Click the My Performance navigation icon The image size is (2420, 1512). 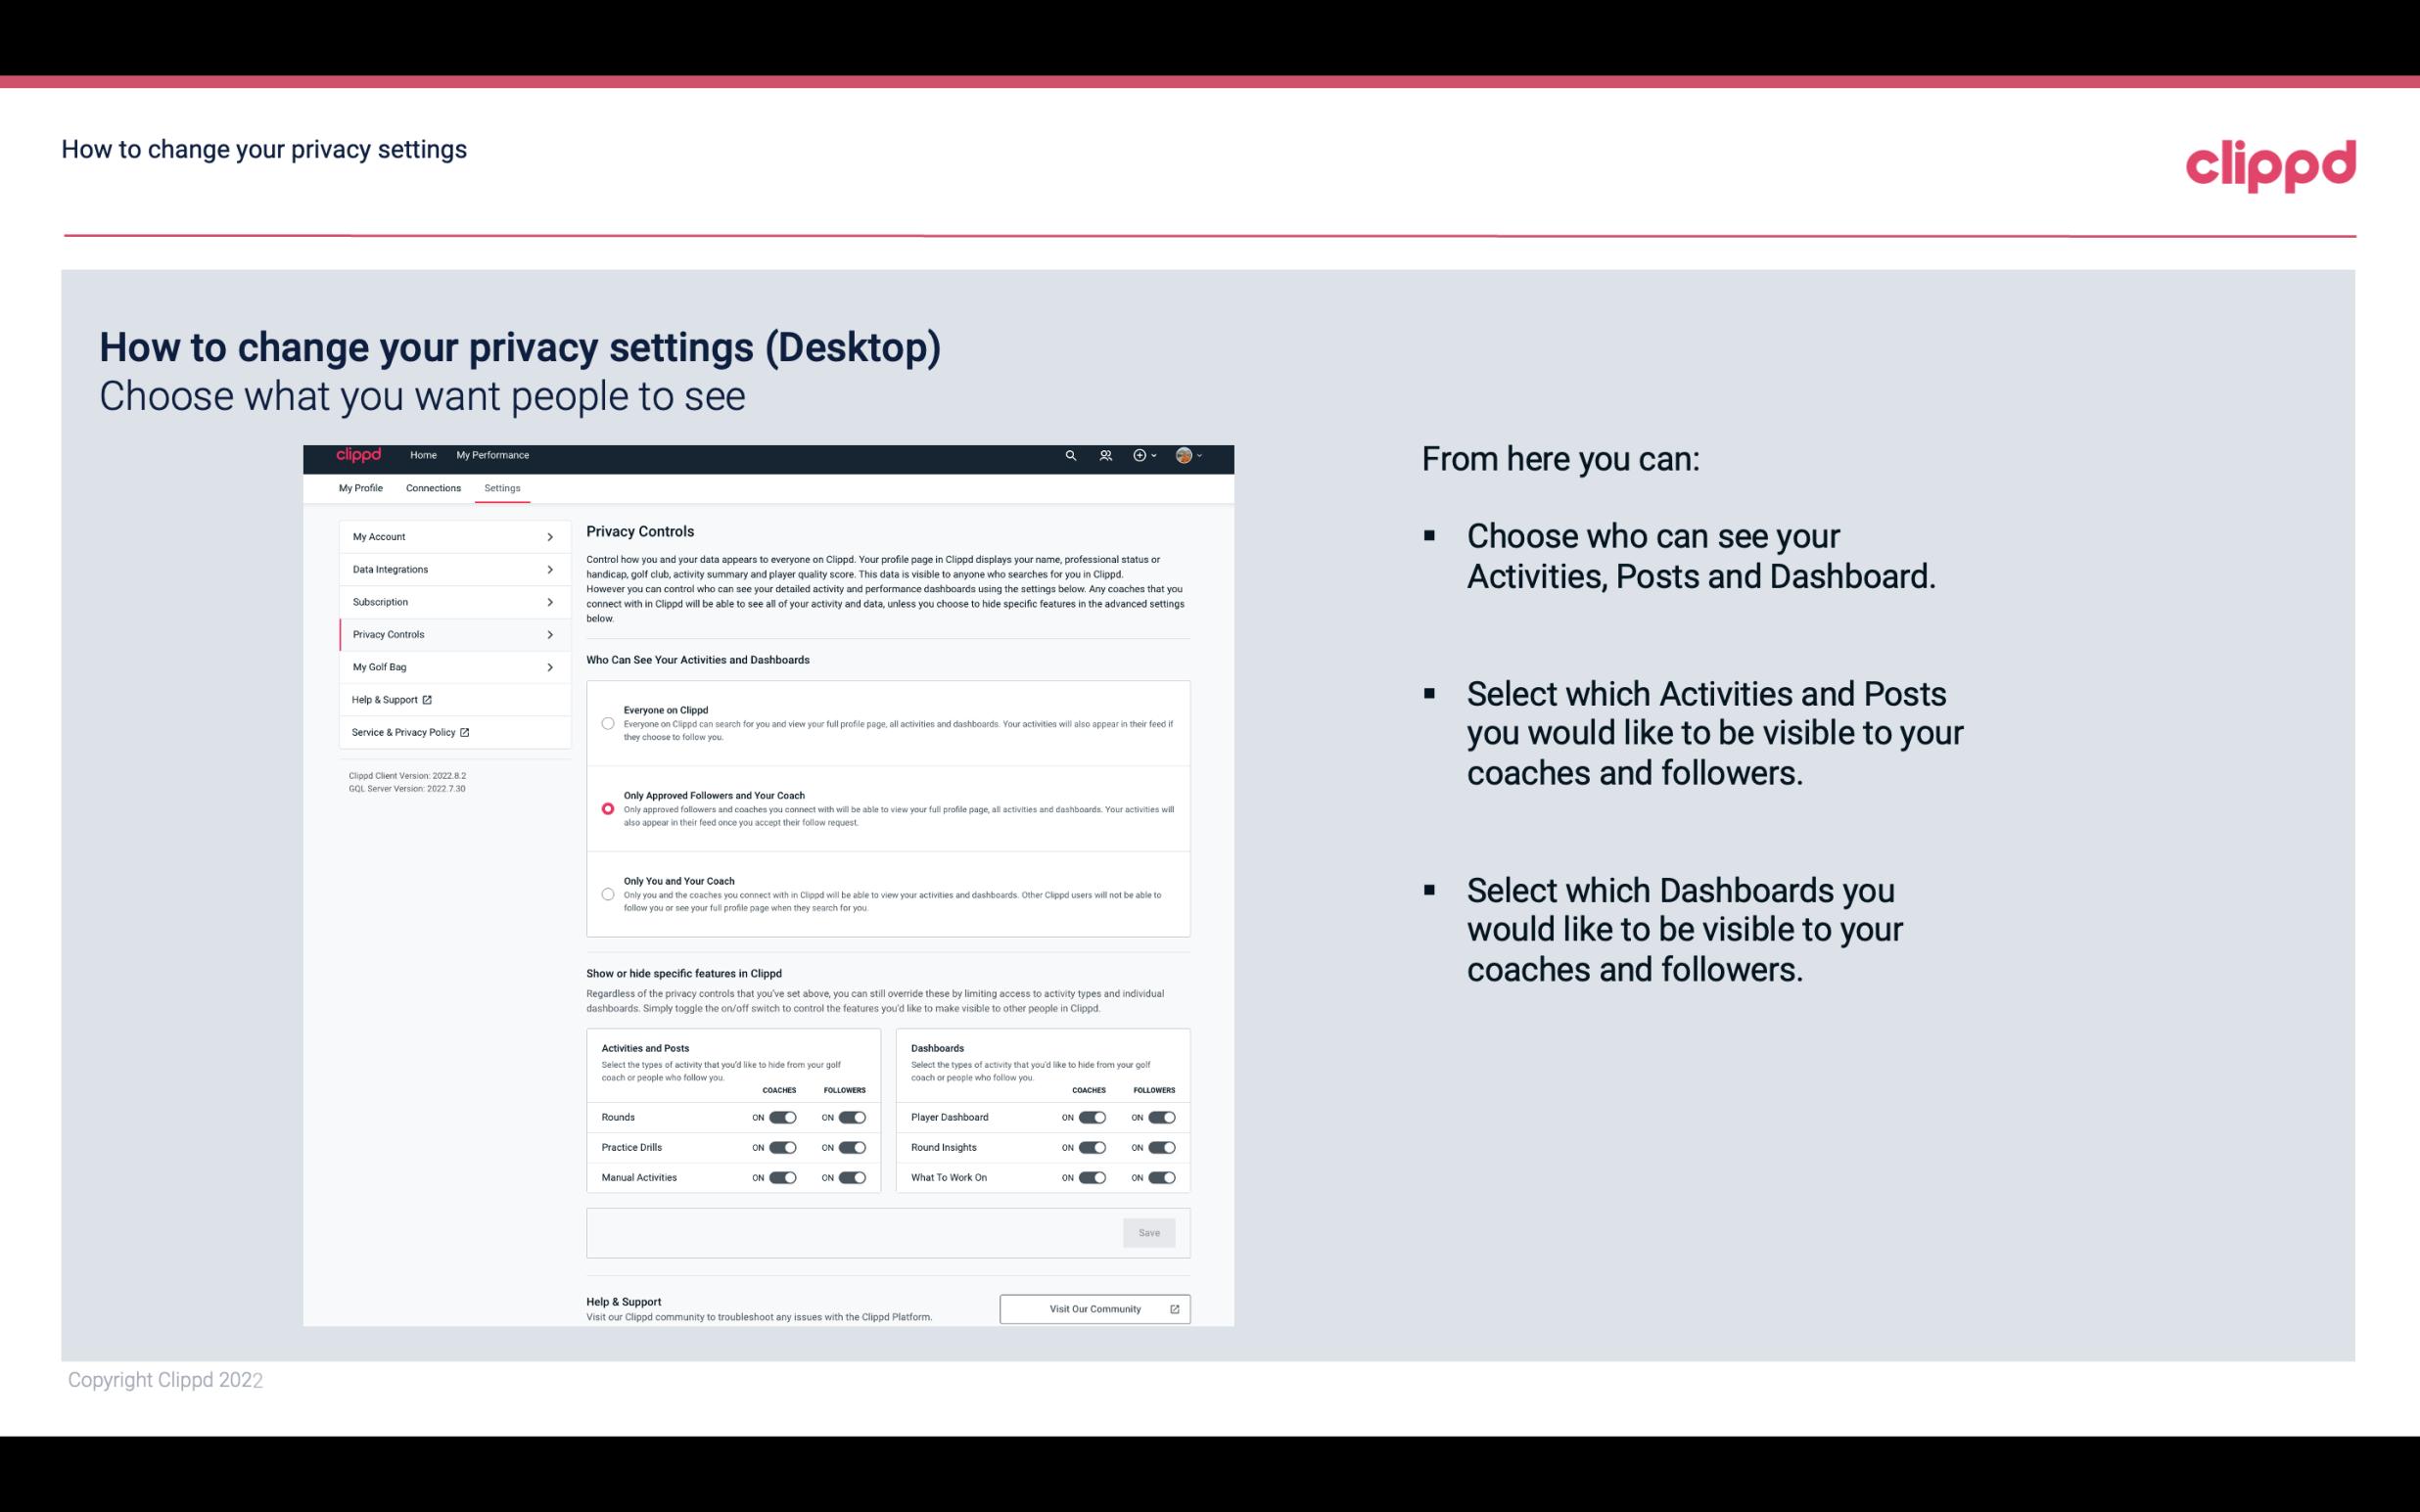[x=493, y=455]
